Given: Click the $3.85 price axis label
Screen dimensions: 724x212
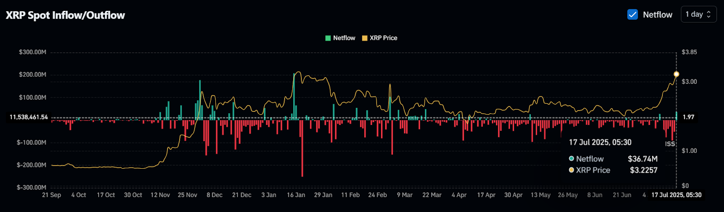Looking at the screenshot, I should [x=689, y=52].
